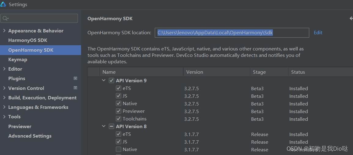353x155 pixels.
Task: Uncheck JS under API Version 8
Action: pos(118,142)
